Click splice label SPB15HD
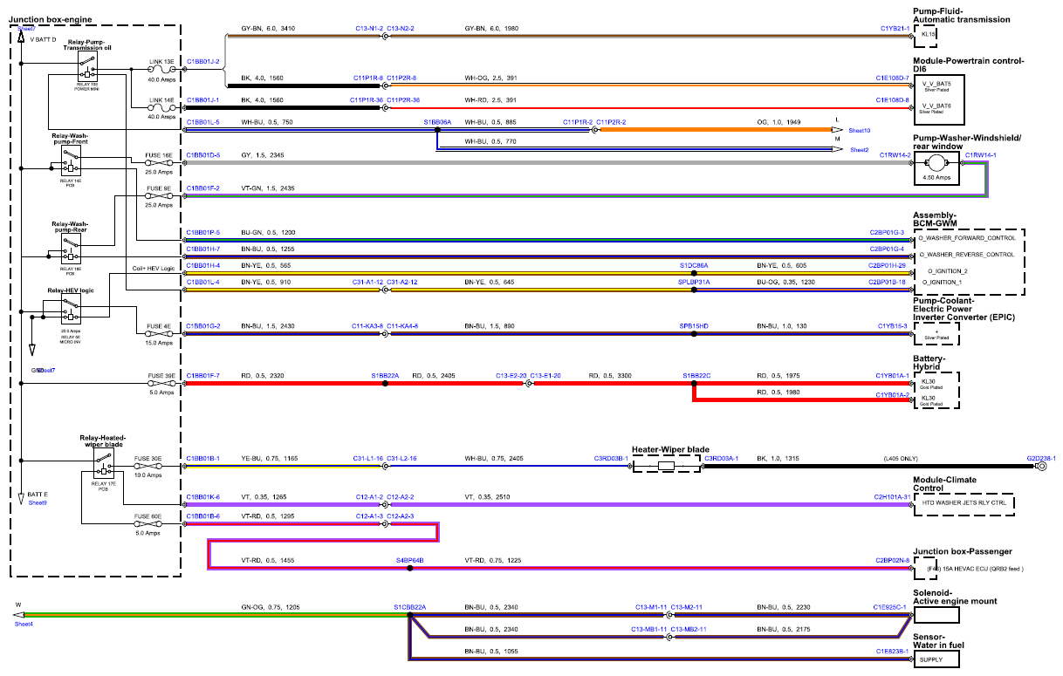Image resolution: width=1063 pixels, height=676 pixels. pos(694,326)
